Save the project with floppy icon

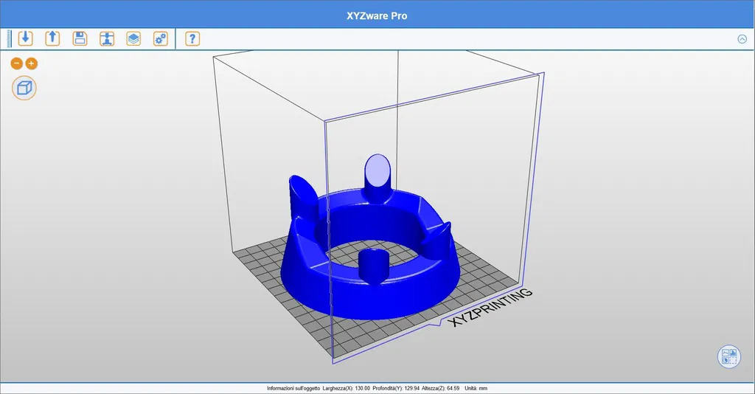80,38
